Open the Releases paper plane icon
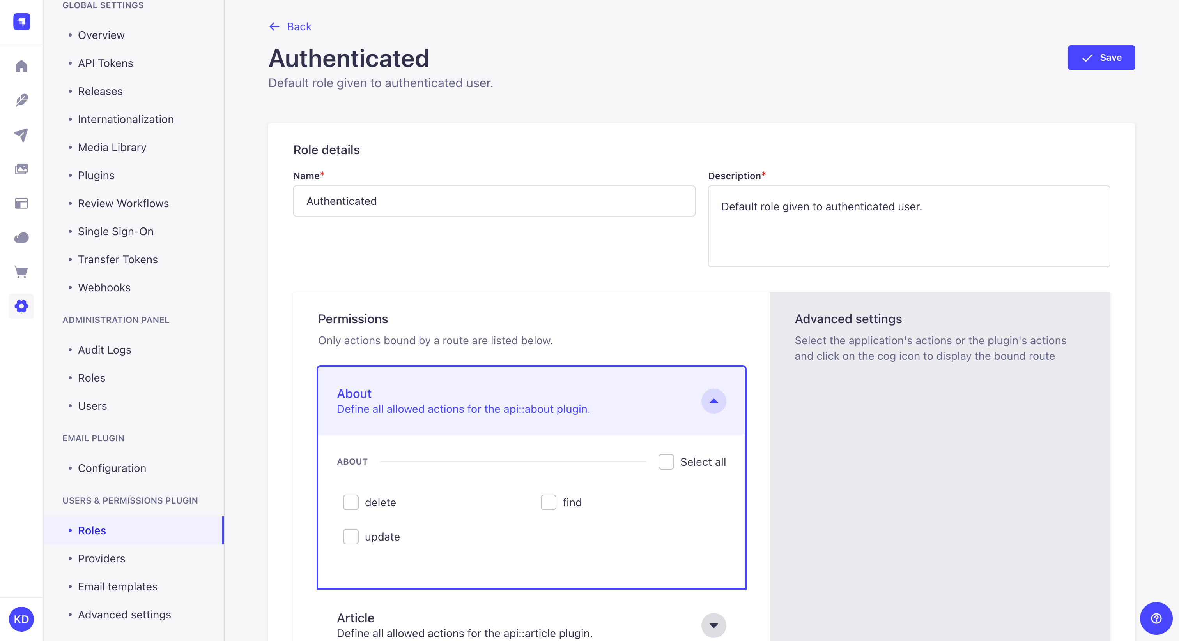 pyautogui.click(x=21, y=135)
